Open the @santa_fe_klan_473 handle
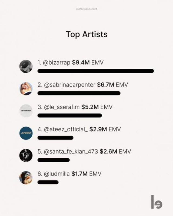Image resolution: width=173 pixels, height=216 pixels. [71, 151]
